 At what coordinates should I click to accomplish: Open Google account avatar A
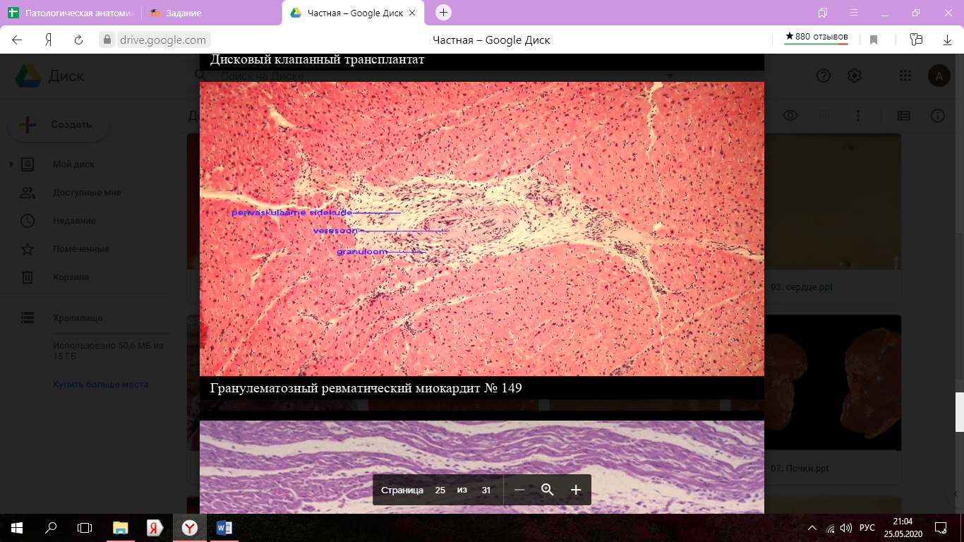939,76
